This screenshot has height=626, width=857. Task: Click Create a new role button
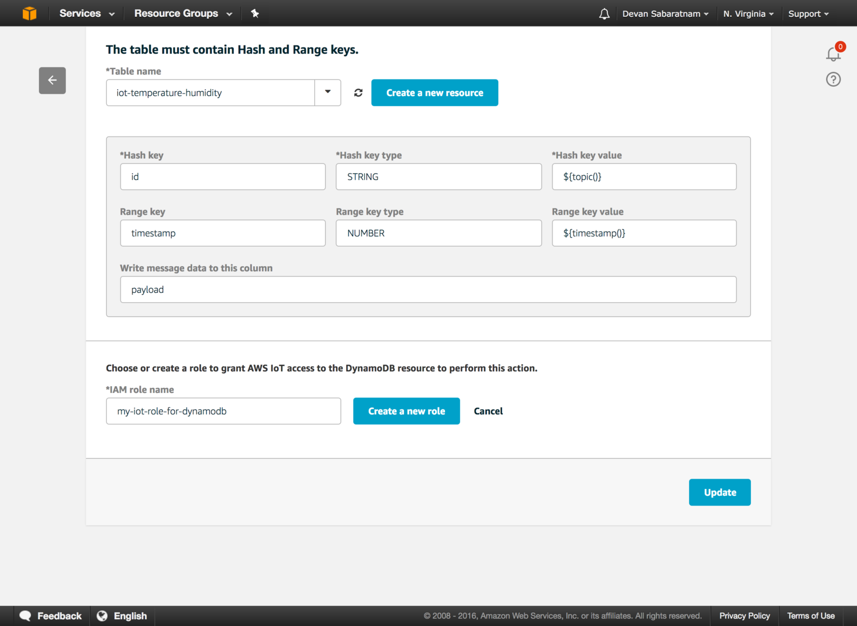pos(406,411)
